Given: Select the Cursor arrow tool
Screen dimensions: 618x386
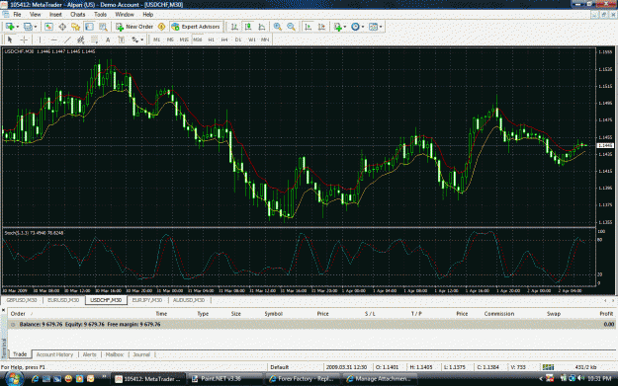Looking at the screenshot, I should pos(10,39).
